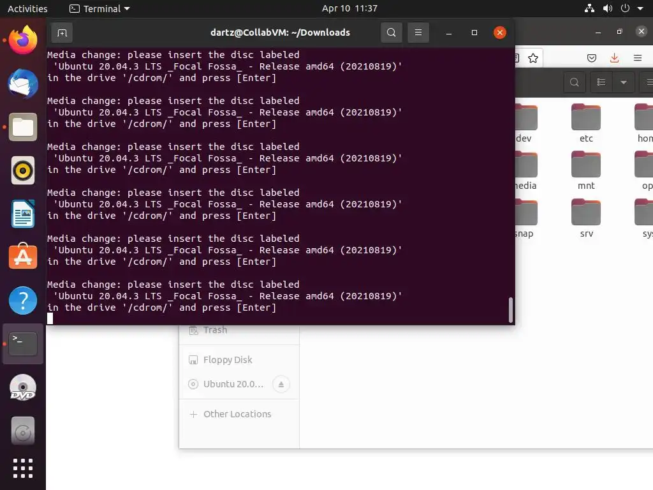653x490 pixels.
Task: Show Firefox downloads panel
Action: point(614,58)
